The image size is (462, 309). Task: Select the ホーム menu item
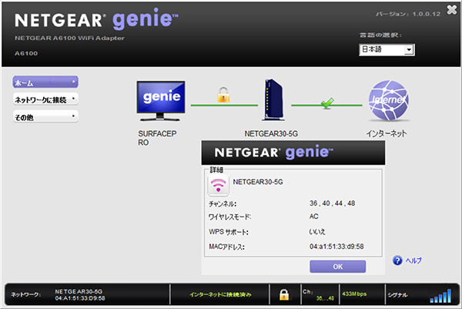[45, 82]
